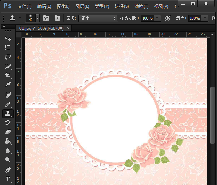This screenshot has width=217, height=185.
Task: Open the 滤镜(T) menu
Action: [141, 6]
